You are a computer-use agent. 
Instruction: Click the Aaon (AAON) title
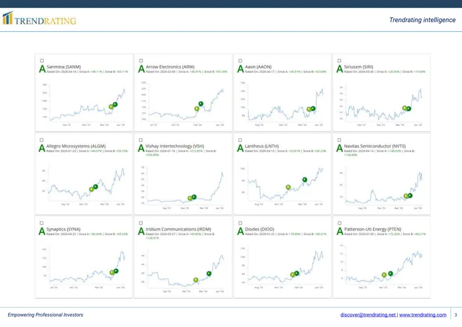(258, 67)
